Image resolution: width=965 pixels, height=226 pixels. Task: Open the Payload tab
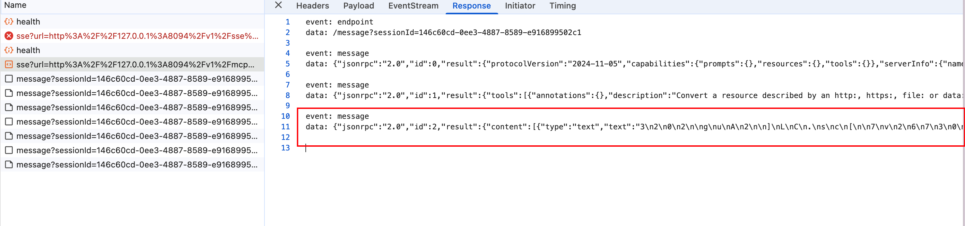point(359,6)
